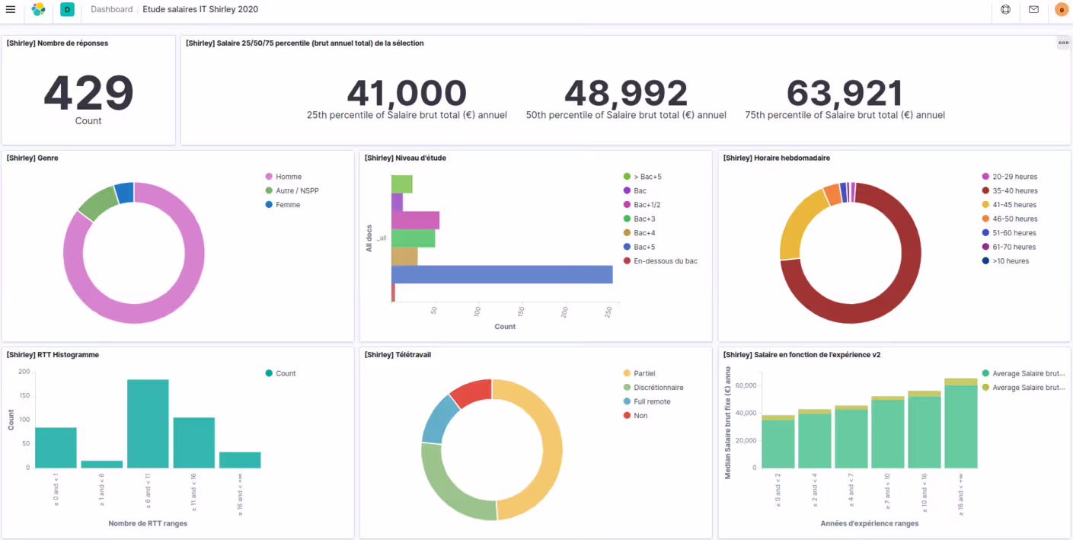Click the long blue Bac+5 bar
Viewport: 1073px width, 540px height.
(502, 274)
